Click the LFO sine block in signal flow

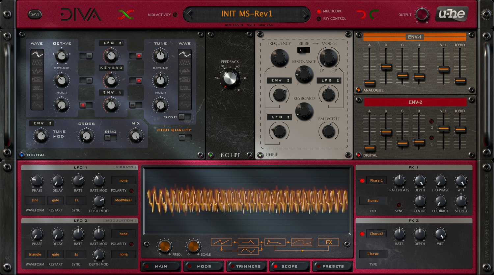pyautogui.click(x=248, y=251)
